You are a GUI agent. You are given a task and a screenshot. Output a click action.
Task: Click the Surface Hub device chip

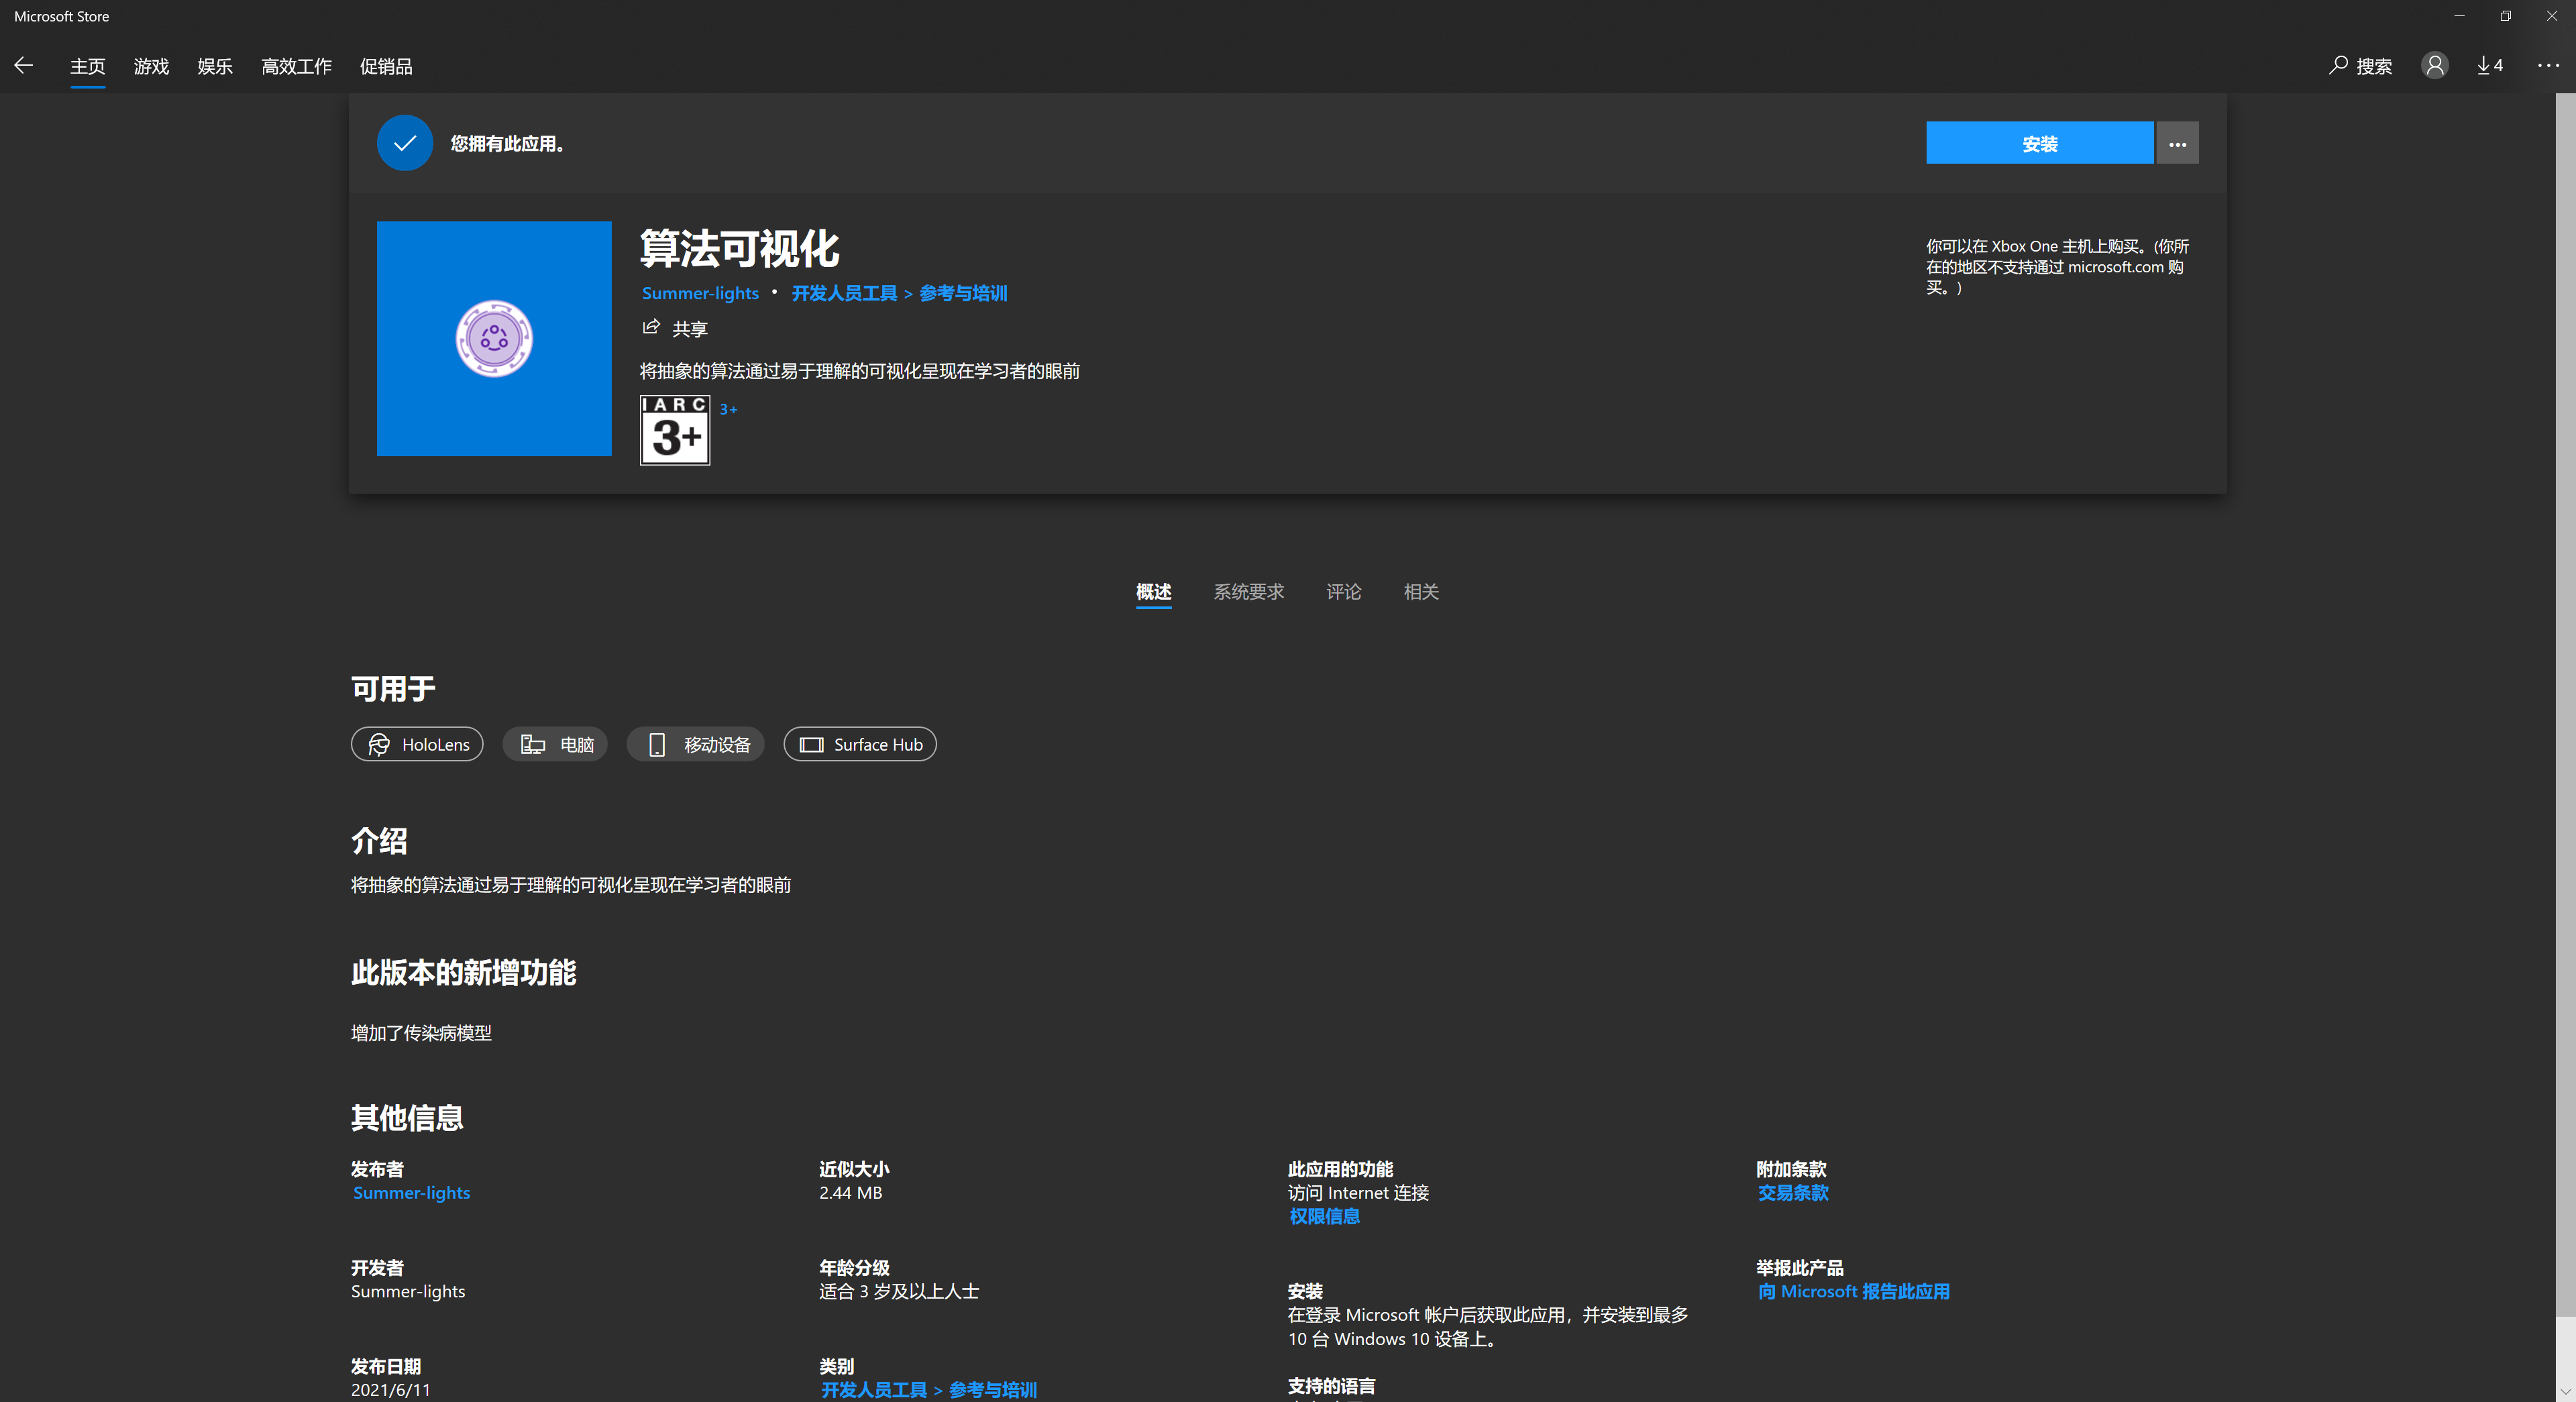(x=860, y=745)
